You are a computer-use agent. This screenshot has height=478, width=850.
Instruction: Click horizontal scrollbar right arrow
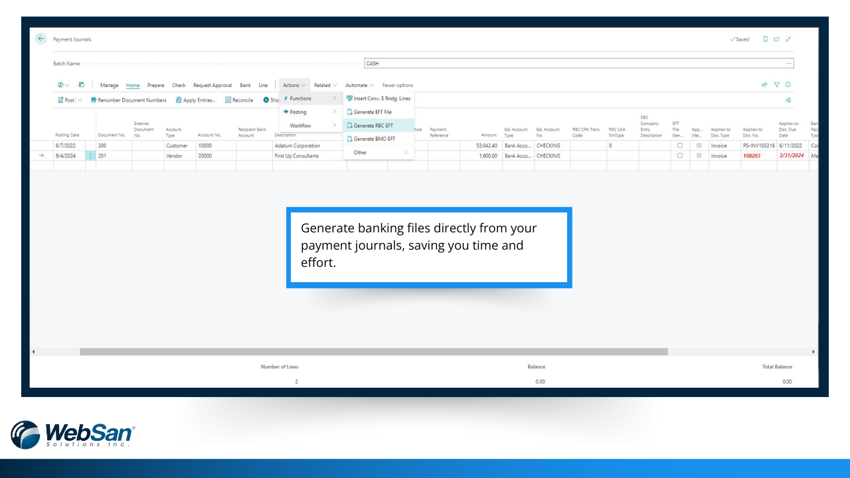click(813, 352)
